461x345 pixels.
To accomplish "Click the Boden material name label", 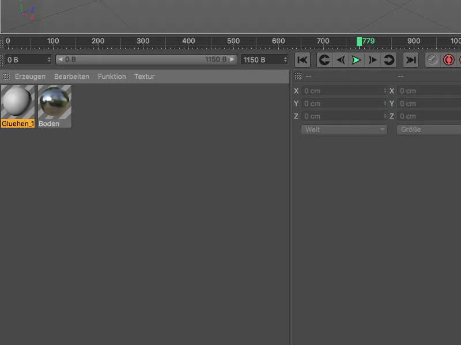I will pyautogui.click(x=49, y=124).
